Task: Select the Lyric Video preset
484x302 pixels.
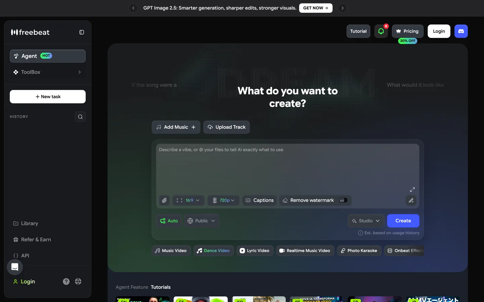Action: point(255,251)
